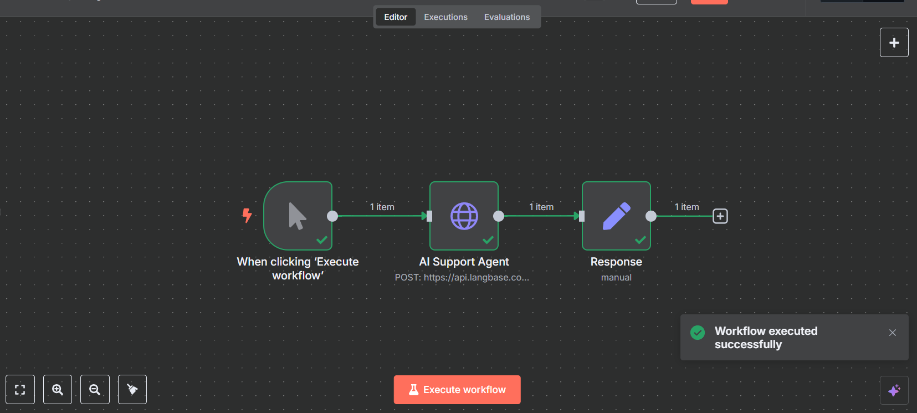Click the 'When clicking Execute workflow' label
The height and width of the screenshot is (413, 917).
[x=298, y=269]
